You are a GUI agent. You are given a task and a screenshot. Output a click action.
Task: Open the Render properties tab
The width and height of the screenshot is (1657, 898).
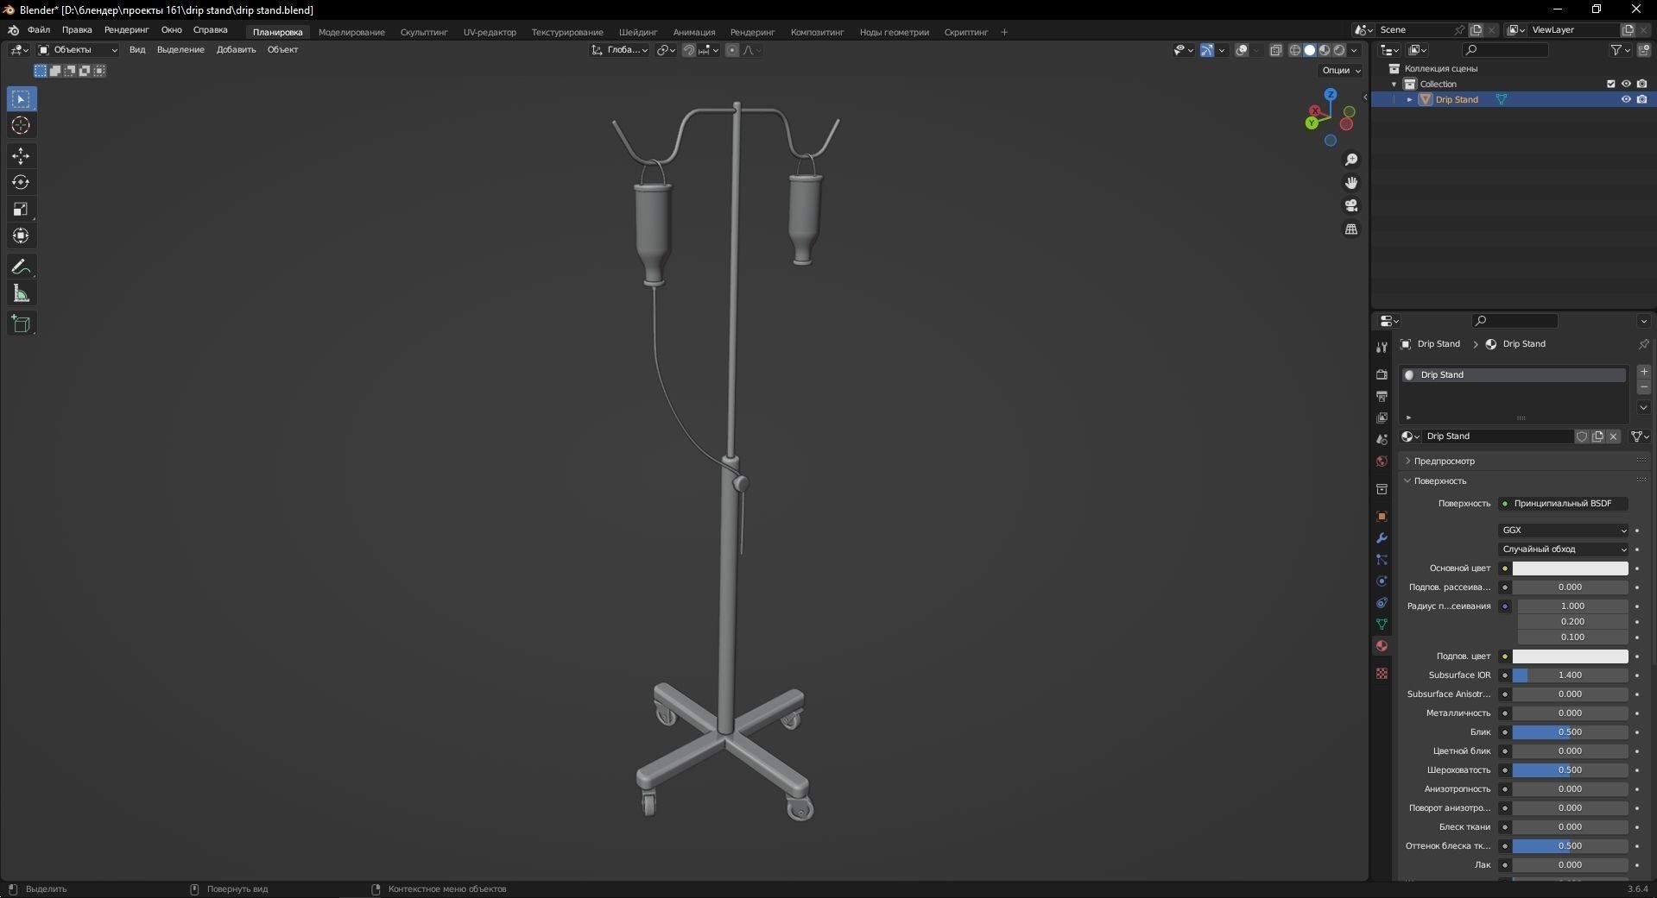tap(1382, 374)
